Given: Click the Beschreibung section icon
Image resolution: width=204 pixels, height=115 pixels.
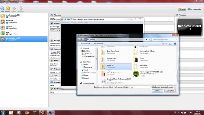Looking at the screenshot, I should (52, 89).
